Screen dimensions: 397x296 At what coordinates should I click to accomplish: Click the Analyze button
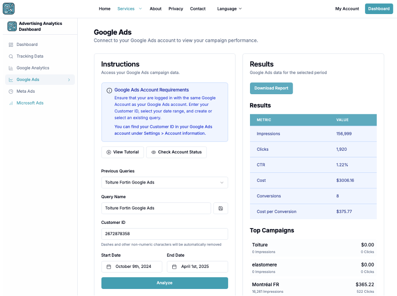coord(165,283)
